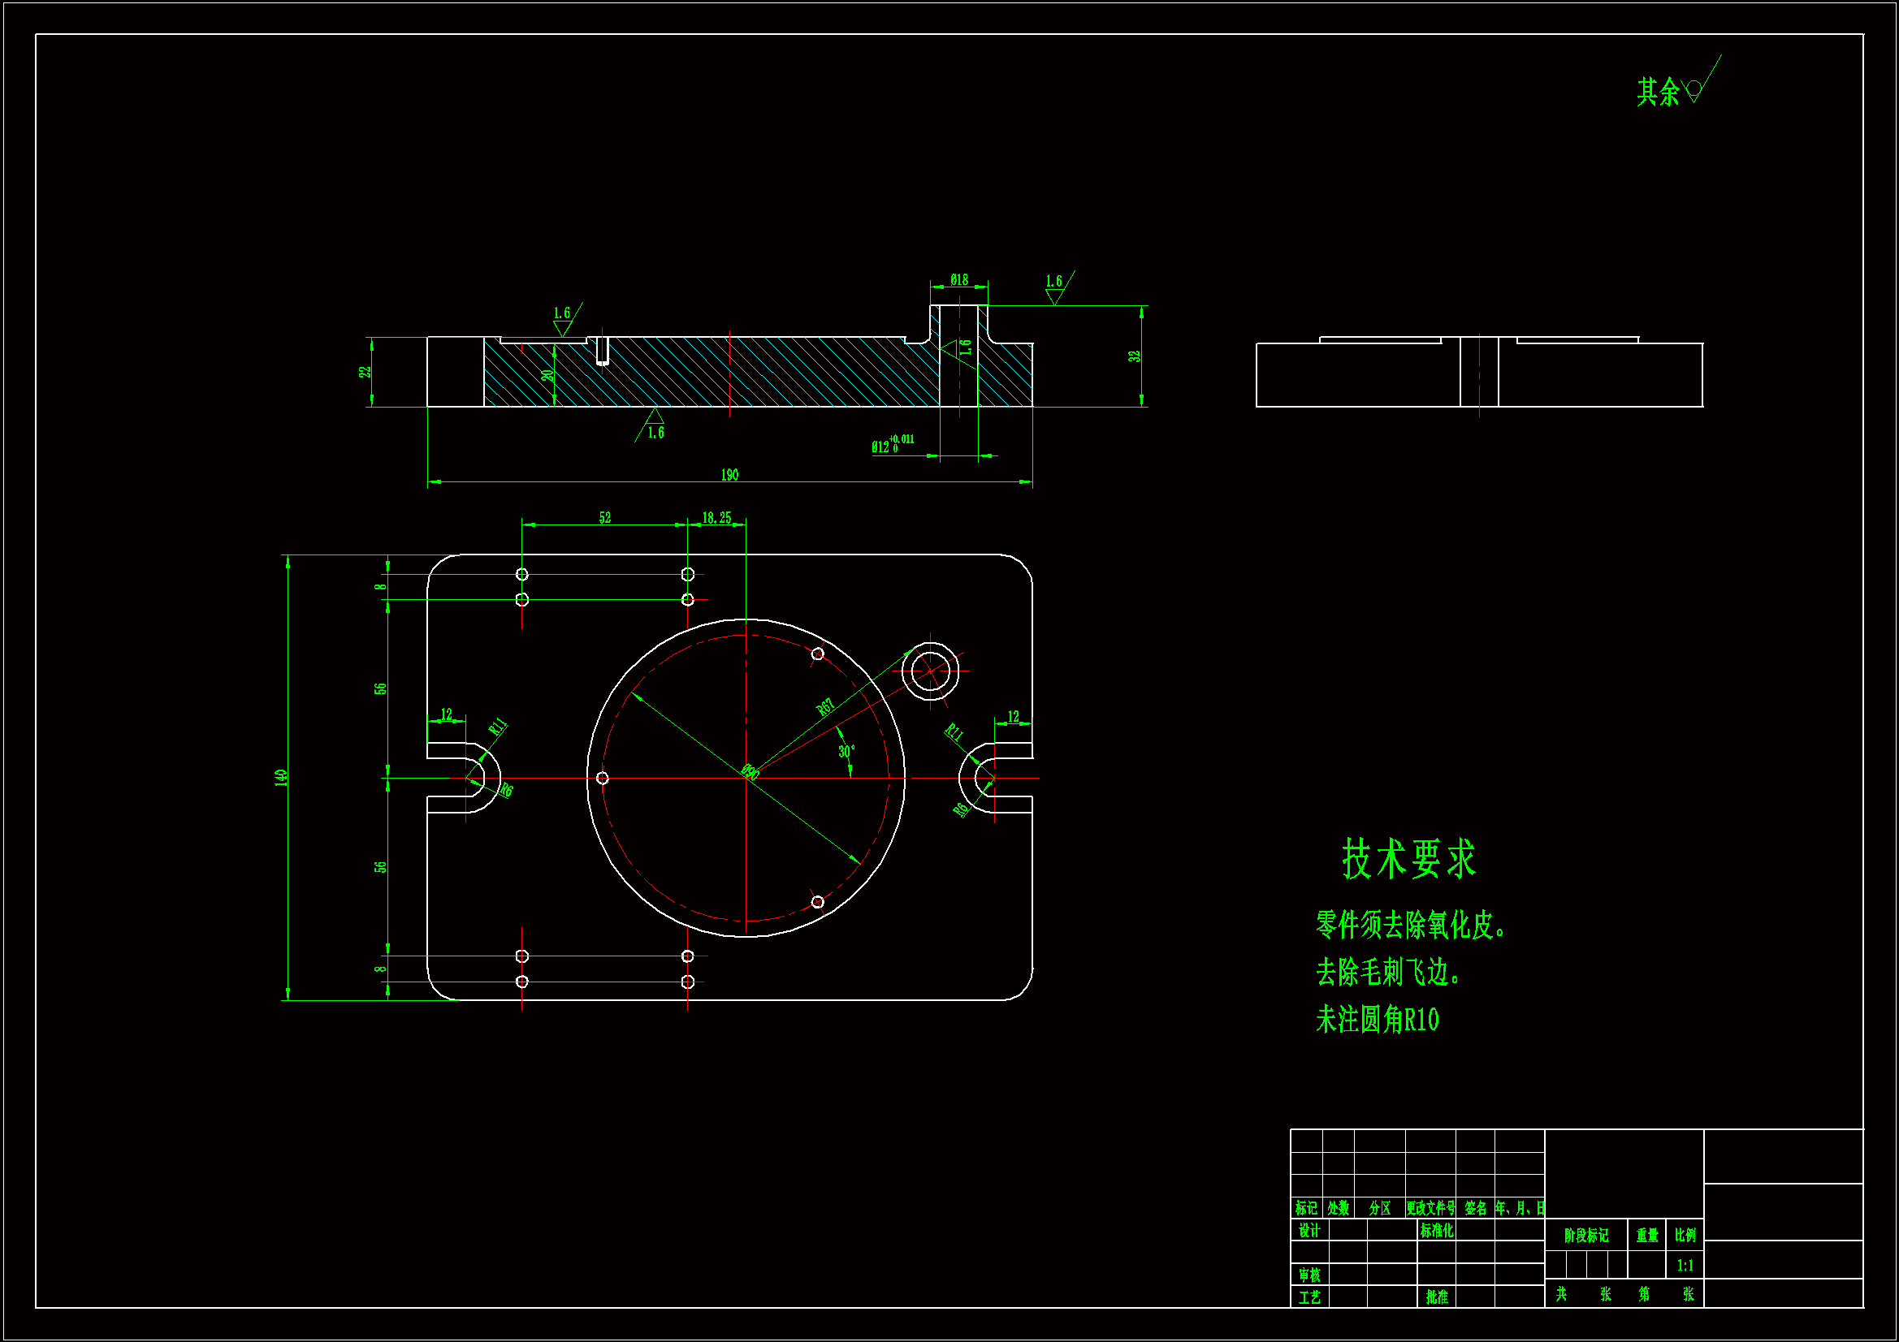Click the 190 overall length dimension text
Image resolution: width=1899 pixels, height=1342 pixels.
(x=729, y=475)
